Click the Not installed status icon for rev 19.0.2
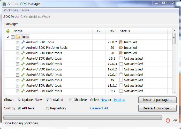Viewport: 181px width, 129px height. [x=121, y=69]
